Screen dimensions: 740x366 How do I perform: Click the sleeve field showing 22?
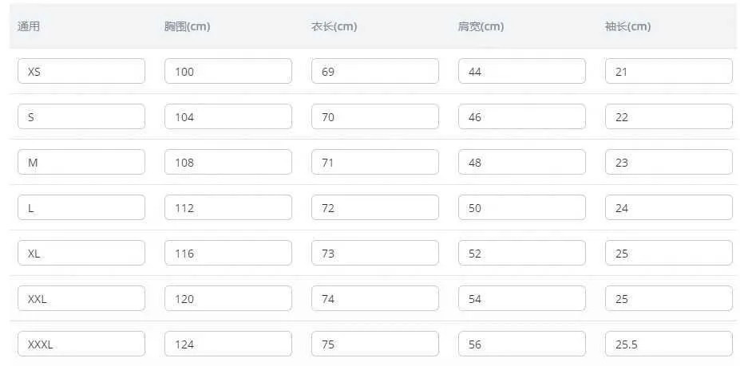tap(669, 116)
